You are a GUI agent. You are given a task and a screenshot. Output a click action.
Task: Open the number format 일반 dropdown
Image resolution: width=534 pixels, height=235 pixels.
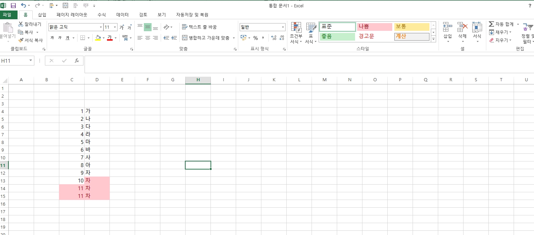click(283, 27)
